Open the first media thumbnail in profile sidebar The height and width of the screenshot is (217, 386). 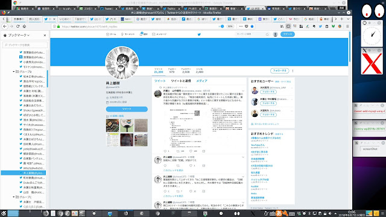(x=113, y=125)
